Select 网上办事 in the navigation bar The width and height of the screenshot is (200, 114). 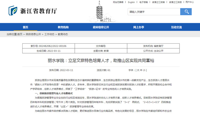point(138,27)
